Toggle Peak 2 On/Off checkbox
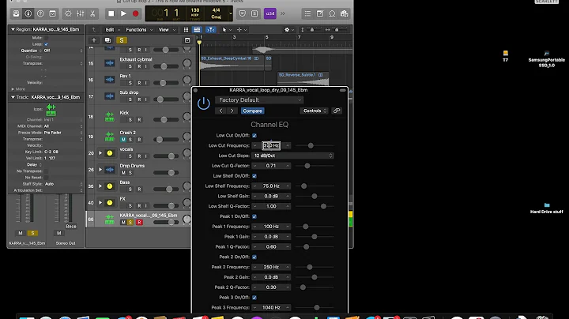569x319 pixels. coord(254,257)
